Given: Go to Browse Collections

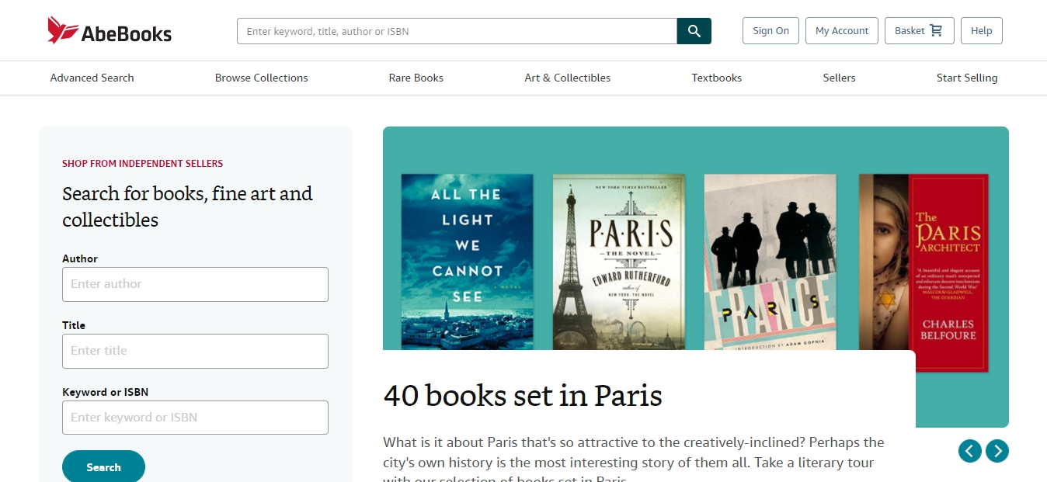Looking at the screenshot, I should tap(262, 78).
